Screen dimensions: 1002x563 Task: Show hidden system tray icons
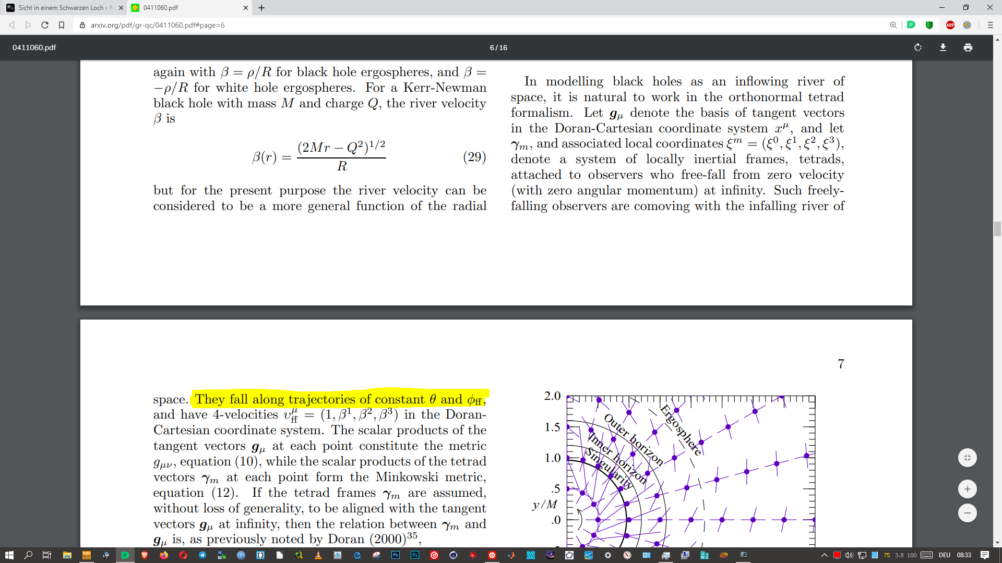pos(825,555)
